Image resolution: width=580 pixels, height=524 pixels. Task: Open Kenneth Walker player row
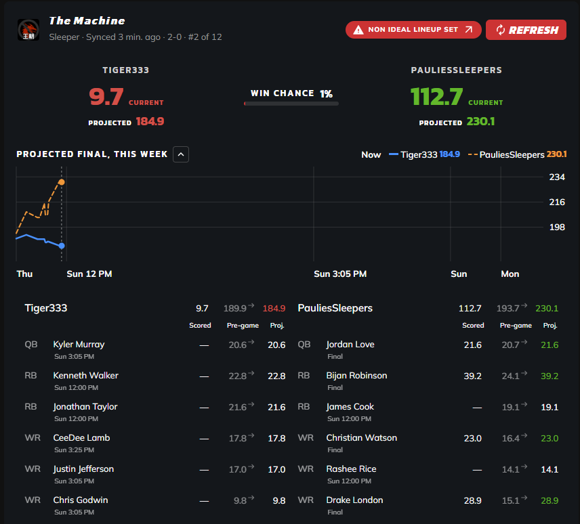tap(154, 380)
